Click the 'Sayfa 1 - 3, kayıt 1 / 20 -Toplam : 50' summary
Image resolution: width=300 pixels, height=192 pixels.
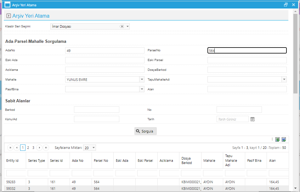259,148
